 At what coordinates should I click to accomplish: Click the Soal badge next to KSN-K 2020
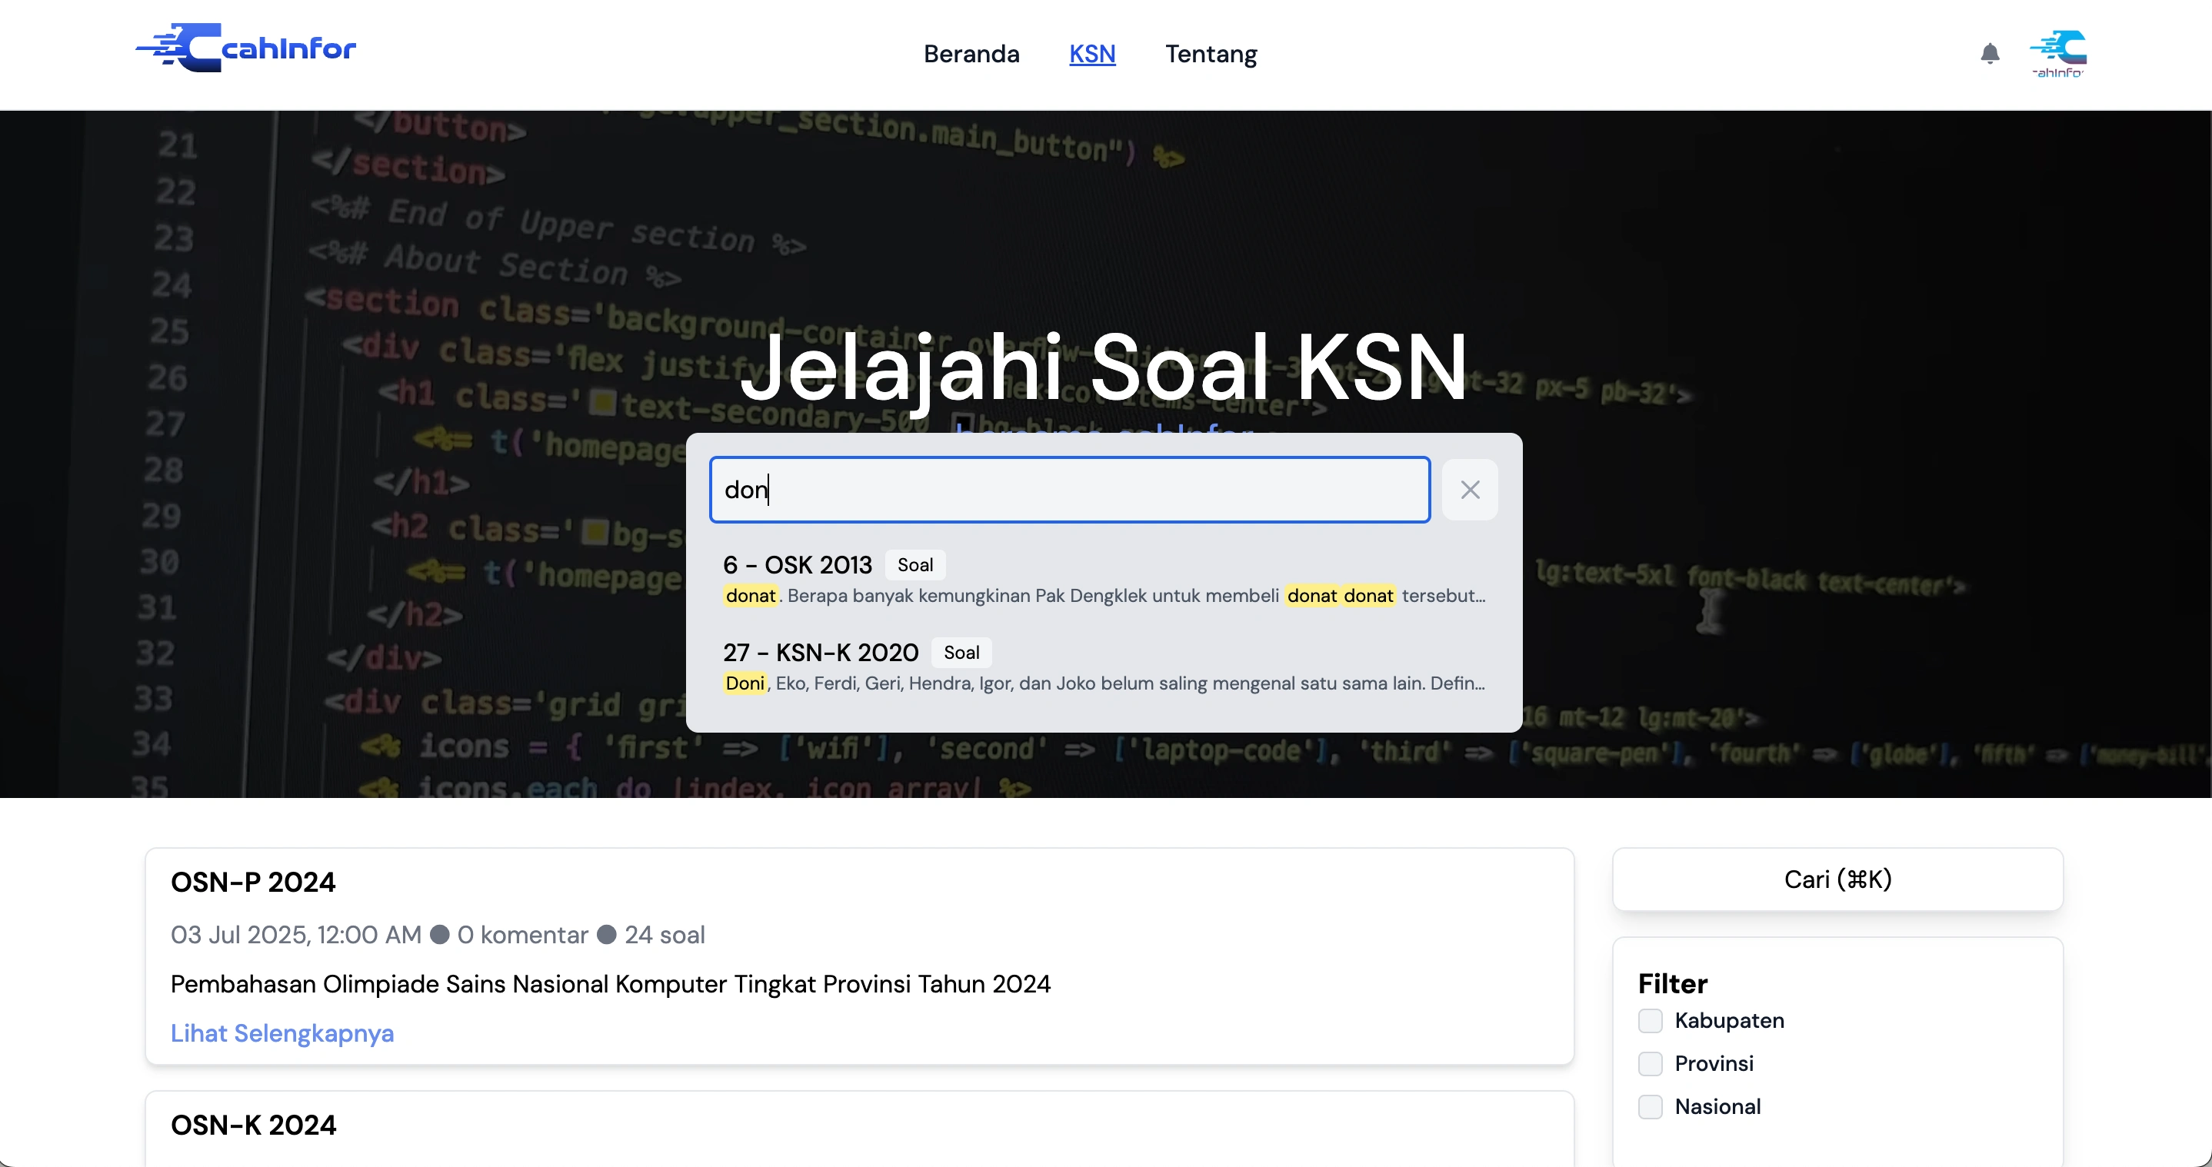click(x=961, y=652)
